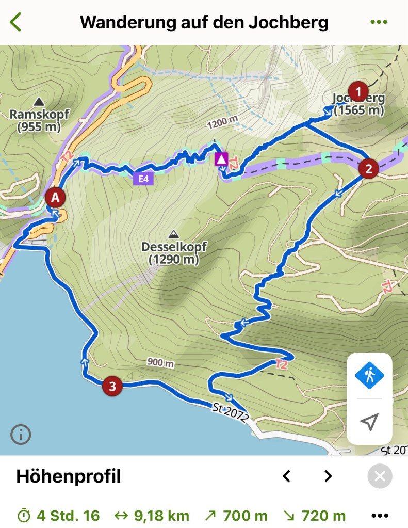
Task: Open the map info icon
Action: pos(21,435)
